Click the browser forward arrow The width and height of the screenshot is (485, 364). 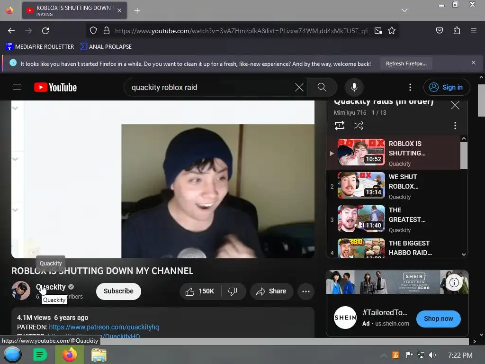pyautogui.click(x=28, y=31)
